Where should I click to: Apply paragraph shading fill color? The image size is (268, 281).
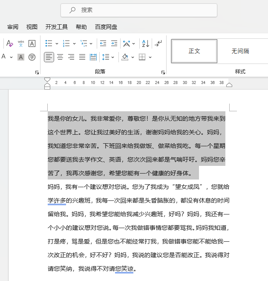(x=125, y=57)
